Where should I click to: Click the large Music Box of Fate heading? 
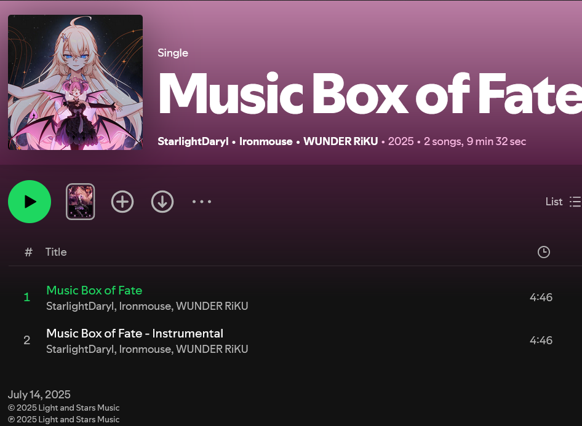pyautogui.click(x=370, y=93)
